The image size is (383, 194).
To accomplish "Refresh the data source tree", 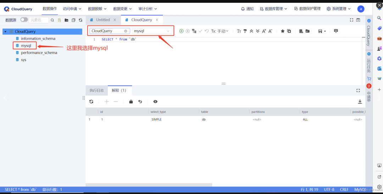I will coord(81,20).
